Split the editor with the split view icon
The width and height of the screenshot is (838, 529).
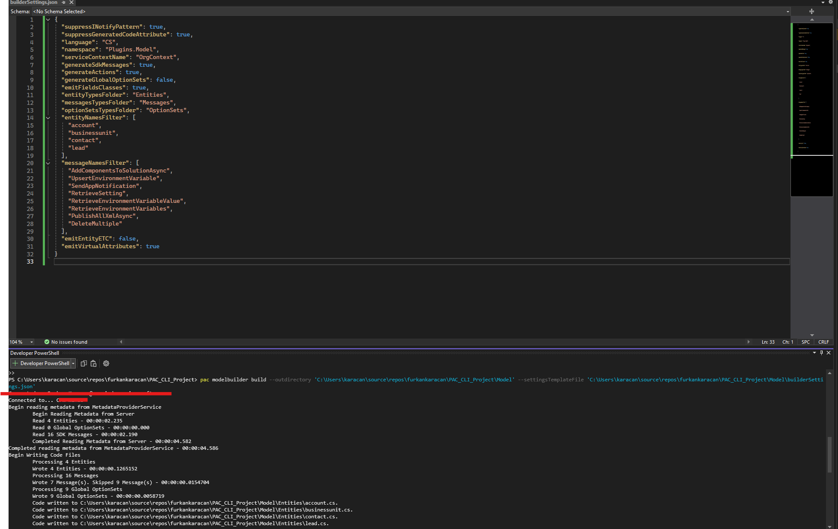[811, 11]
